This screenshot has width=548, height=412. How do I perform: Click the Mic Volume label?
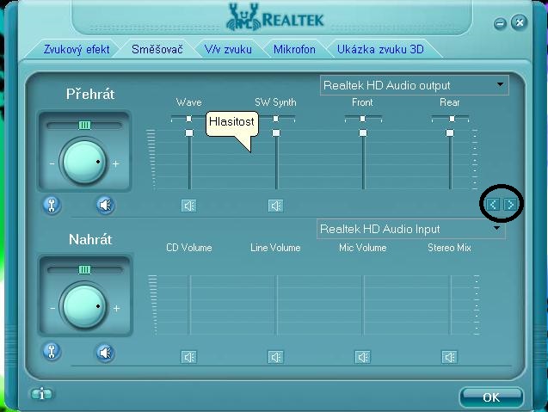363,248
